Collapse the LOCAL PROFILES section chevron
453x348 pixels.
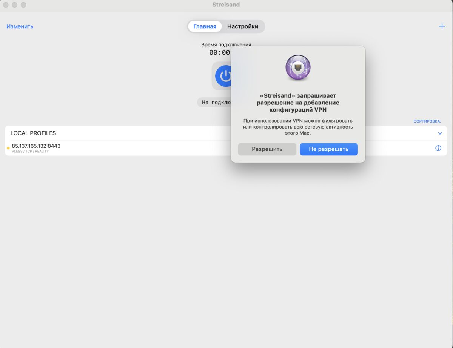[x=440, y=133]
